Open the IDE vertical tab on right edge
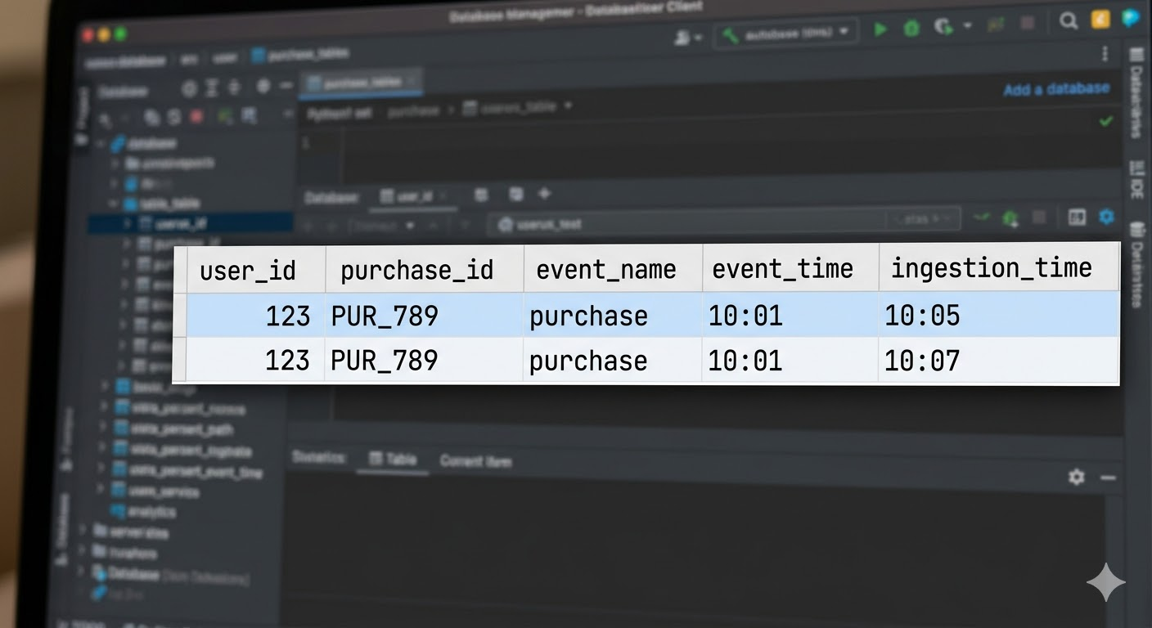 tap(1136, 178)
